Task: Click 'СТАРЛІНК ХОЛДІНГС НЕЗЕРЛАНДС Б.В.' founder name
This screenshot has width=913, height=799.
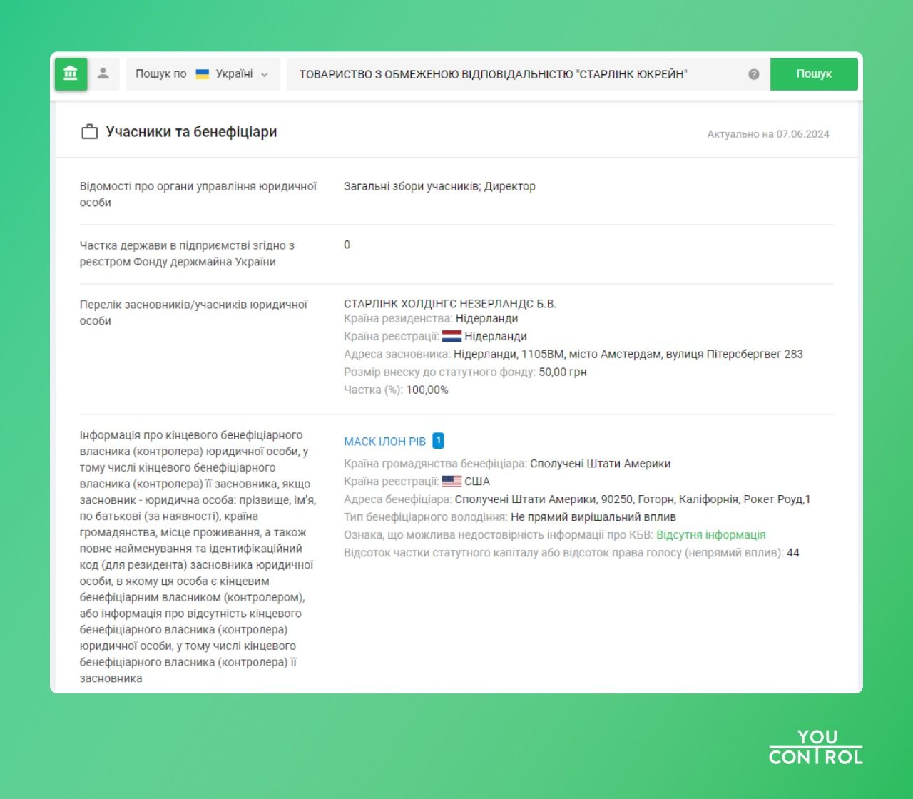Action: [x=449, y=304]
